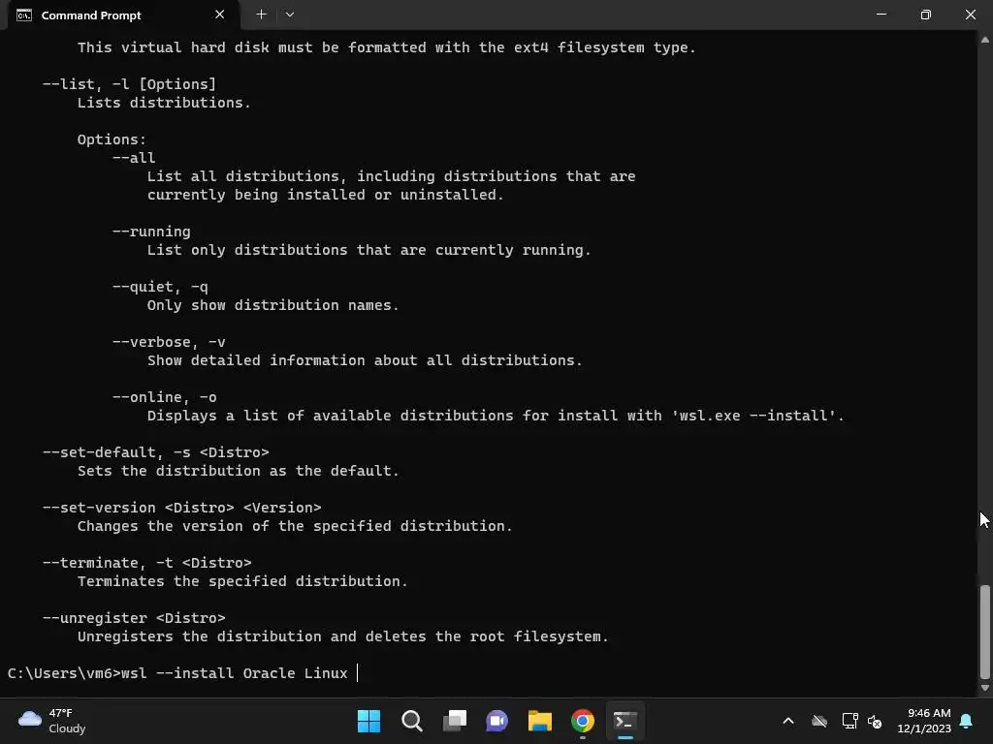Show hidden system tray icons
This screenshot has height=744, width=993.
787,721
